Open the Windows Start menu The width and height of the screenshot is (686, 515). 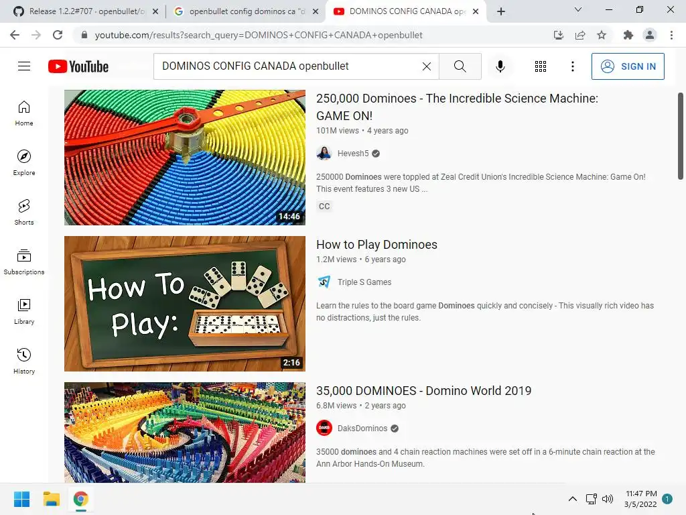tap(21, 499)
